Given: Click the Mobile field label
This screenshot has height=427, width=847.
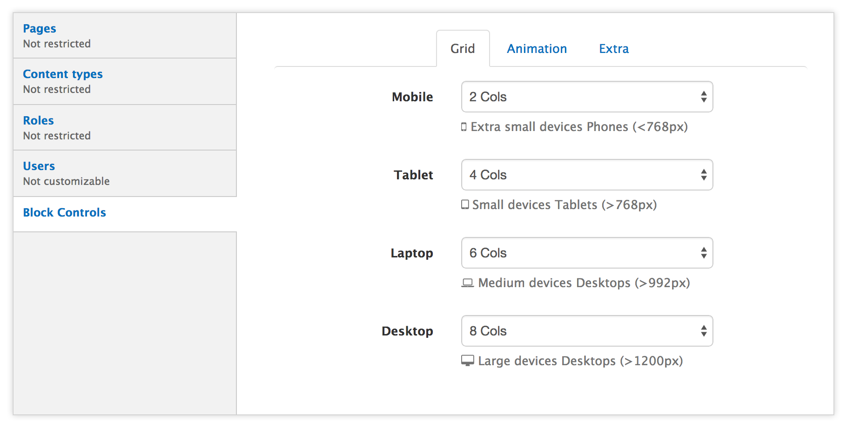Looking at the screenshot, I should 412,97.
